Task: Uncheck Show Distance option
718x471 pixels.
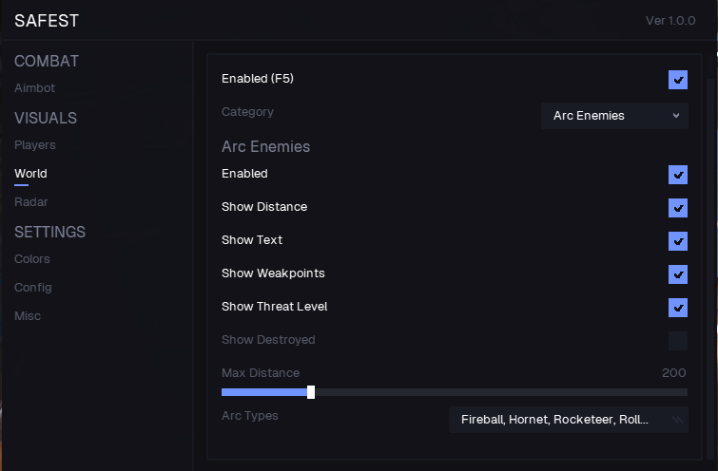Action: click(678, 208)
